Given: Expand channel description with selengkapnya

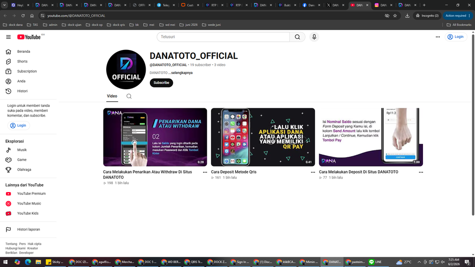Looking at the screenshot, I should click(x=182, y=73).
